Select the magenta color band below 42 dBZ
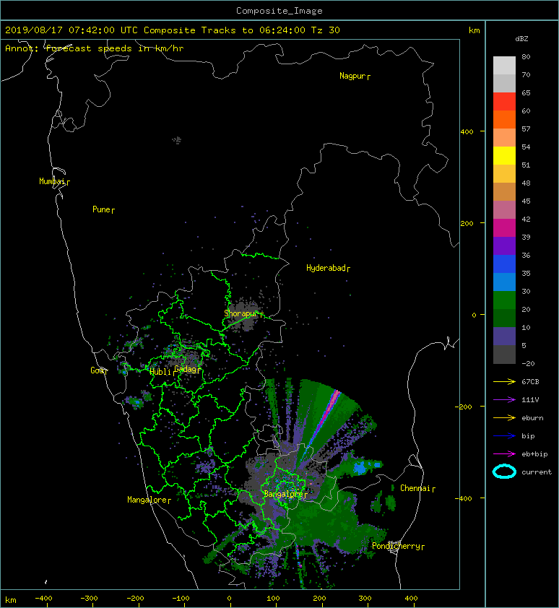 click(504, 228)
